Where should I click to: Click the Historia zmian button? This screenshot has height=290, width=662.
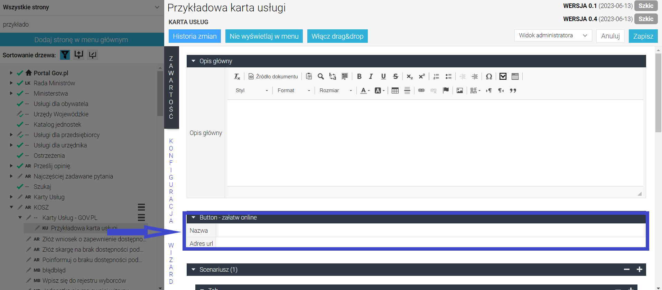(195, 36)
